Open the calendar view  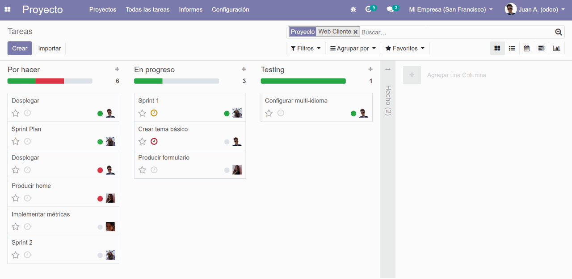click(526, 48)
